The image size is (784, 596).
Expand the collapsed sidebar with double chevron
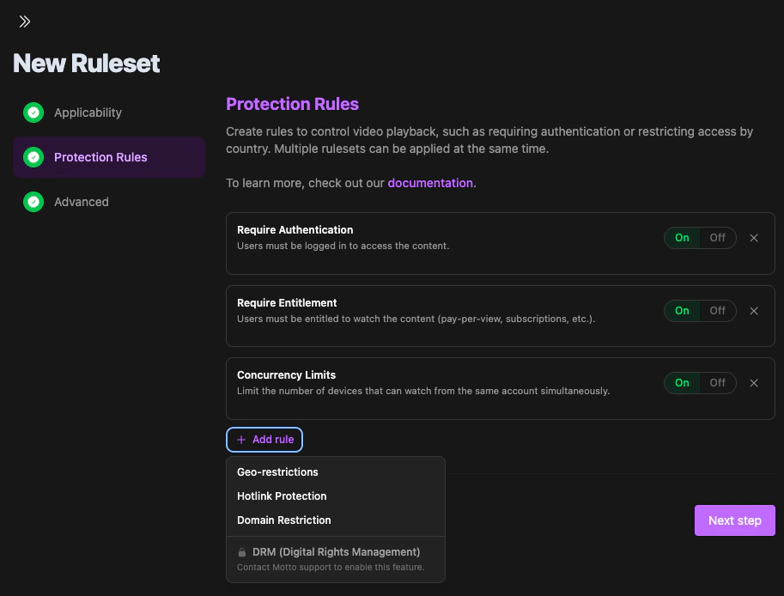[x=25, y=21]
